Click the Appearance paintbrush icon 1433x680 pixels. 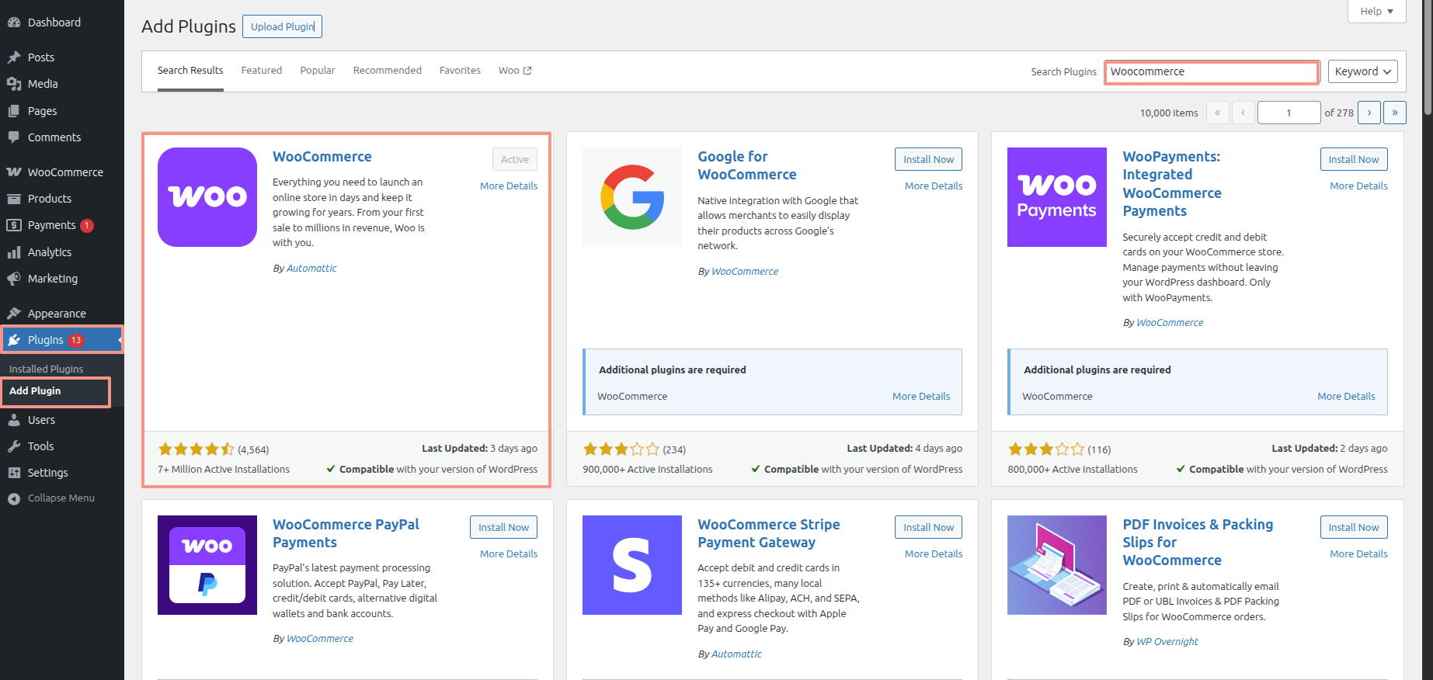(x=14, y=314)
